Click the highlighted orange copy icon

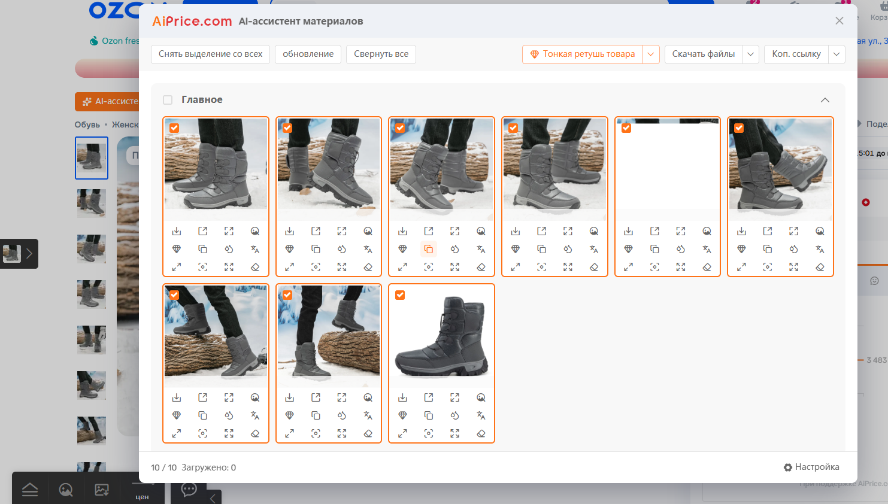pos(429,249)
